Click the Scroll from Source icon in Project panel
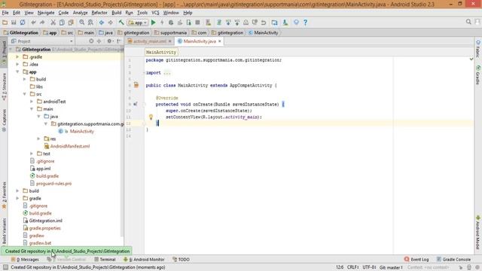This screenshot has width=482, height=271. click(x=91, y=41)
